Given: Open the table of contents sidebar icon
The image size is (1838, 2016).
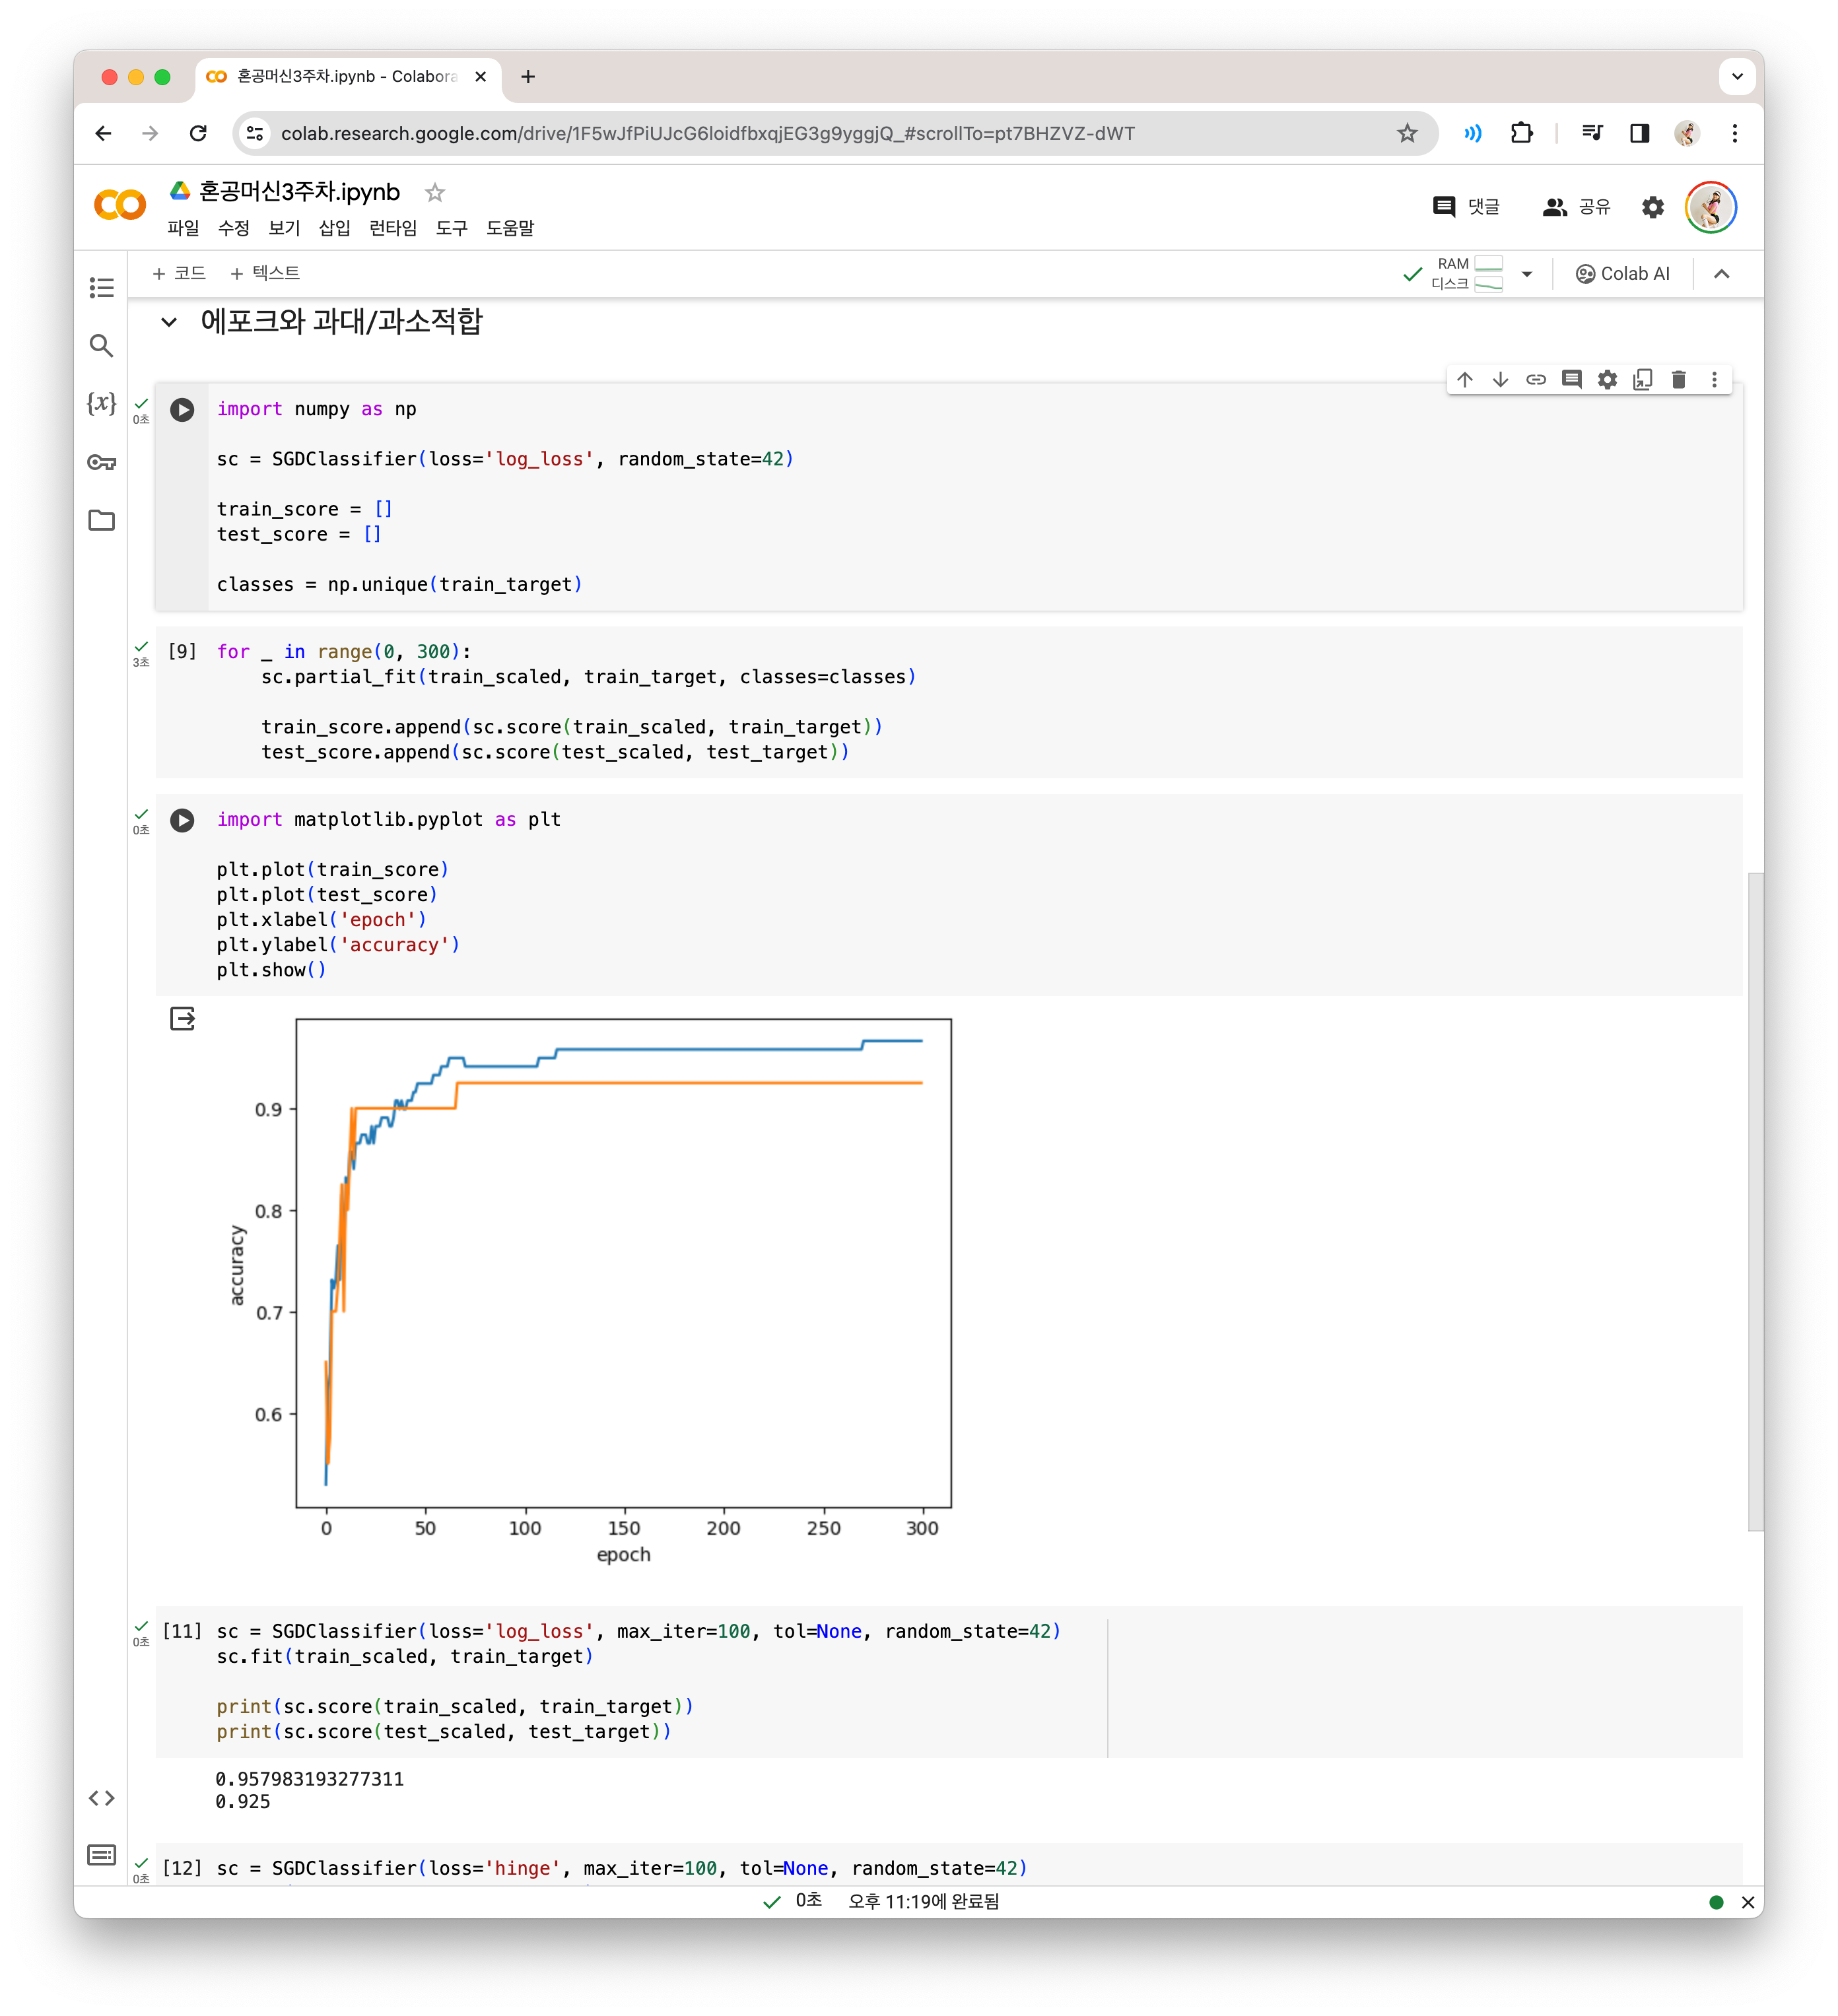Looking at the screenshot, I should tap(101, 288).
